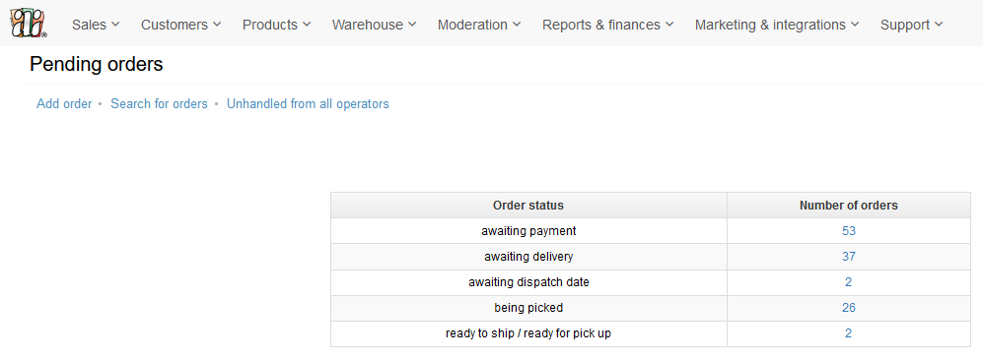This screenshot has width=983, height=360.
Task: Open Search for orders link
Action: pyautogui.click(x=159, y=103)
